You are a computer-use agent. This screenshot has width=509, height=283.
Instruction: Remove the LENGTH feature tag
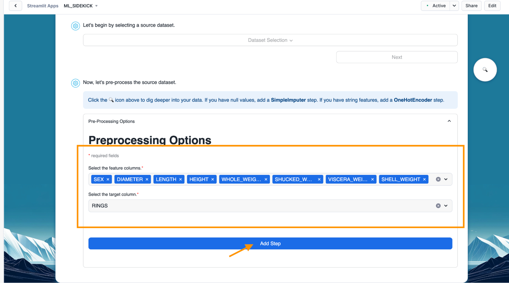point(181,179)
